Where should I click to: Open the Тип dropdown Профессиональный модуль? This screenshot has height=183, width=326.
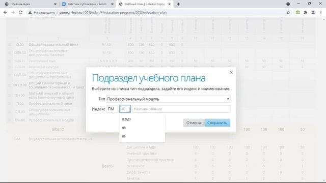tap(168, 99)
